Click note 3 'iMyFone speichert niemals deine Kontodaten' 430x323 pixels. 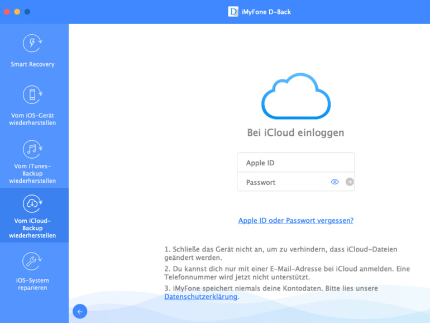[271, 292]
